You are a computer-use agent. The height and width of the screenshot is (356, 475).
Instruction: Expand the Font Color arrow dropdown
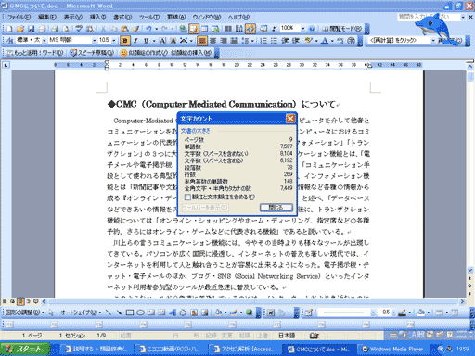pyautogui.click(x=332, y=41)
